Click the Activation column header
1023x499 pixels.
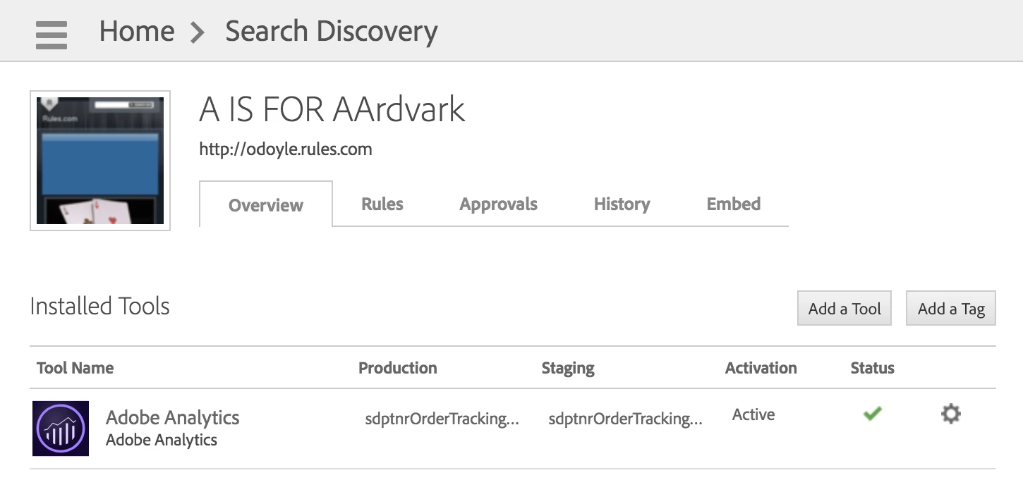coord(761,368)
